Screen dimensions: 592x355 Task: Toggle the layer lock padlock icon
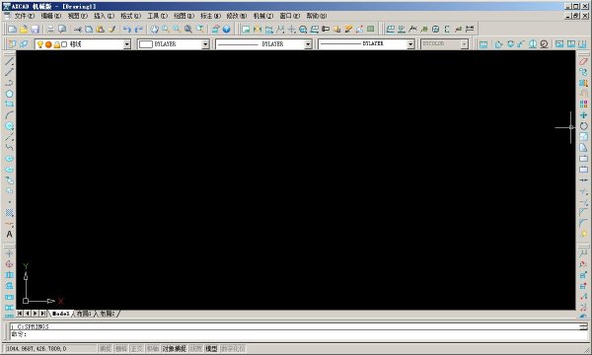click(56, 44)
